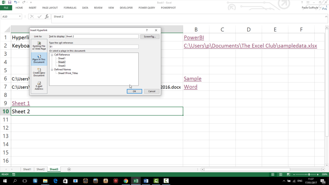Open the REVIEW ribbon tab

[98, 8]
